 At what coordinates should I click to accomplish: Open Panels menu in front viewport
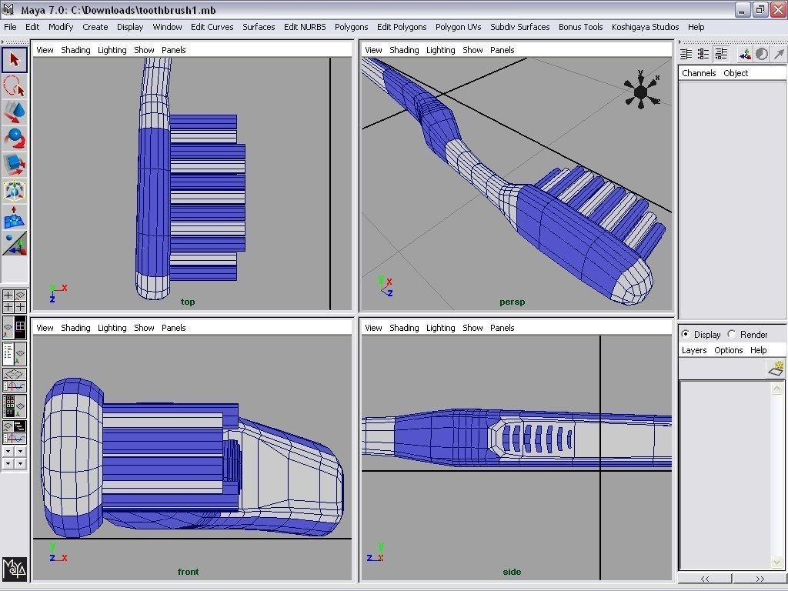point(173,328)
